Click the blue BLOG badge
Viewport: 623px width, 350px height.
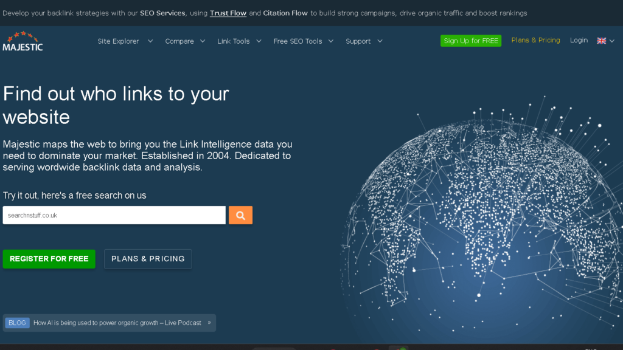17,323
